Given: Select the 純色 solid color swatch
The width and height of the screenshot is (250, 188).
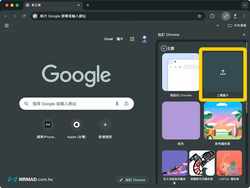Looking at the screenshot, I should 181,121.
